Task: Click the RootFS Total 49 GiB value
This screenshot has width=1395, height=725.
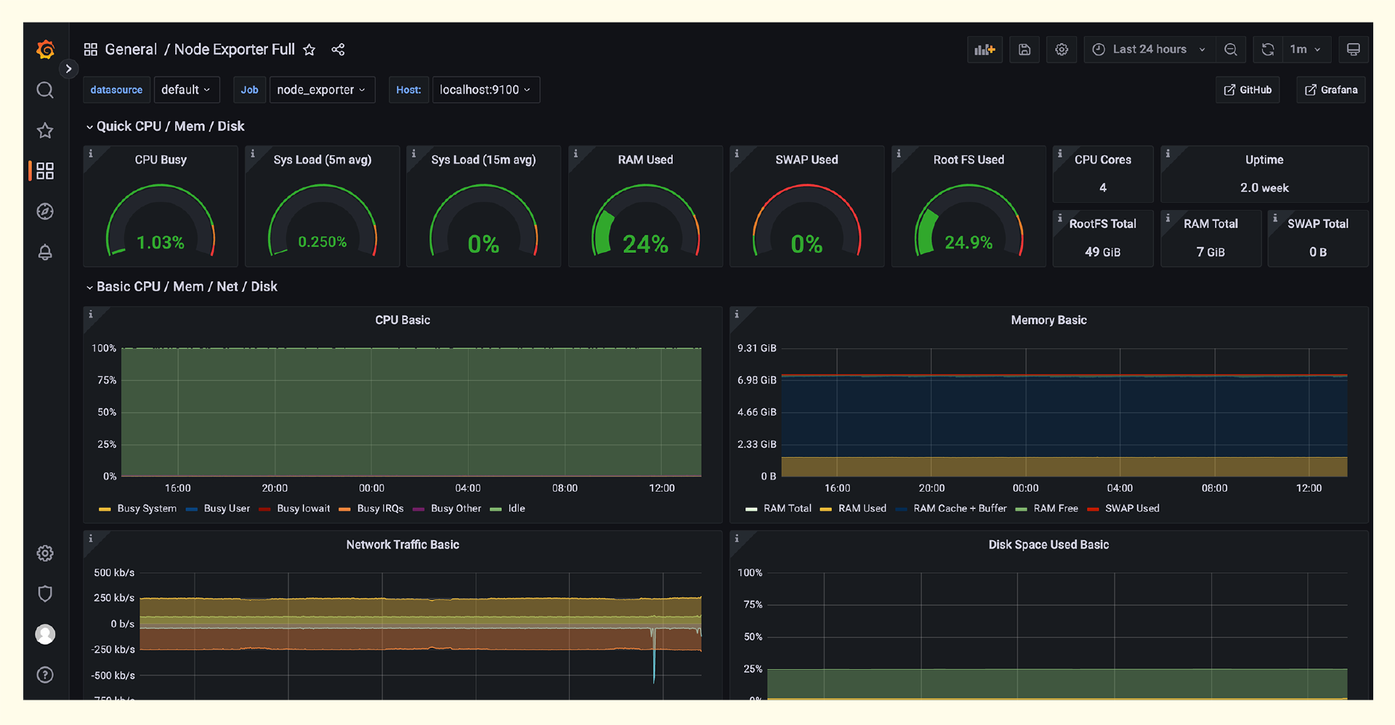Action: click(1103, 252)
